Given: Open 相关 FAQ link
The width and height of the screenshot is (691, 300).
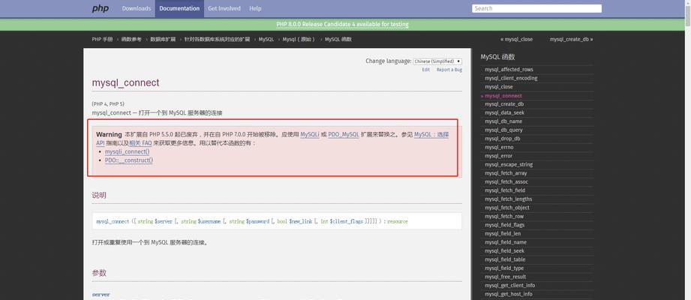Looking at the screenshot, I should tap(140, 143).
